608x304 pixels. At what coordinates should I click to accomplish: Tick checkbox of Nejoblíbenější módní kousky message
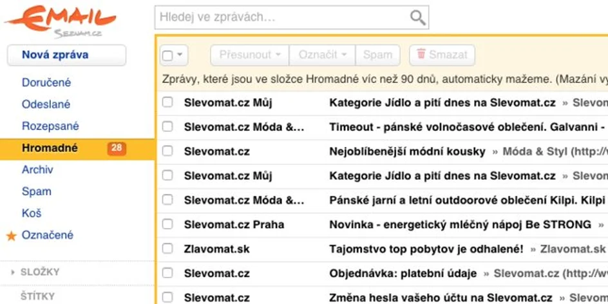[167, 151]
